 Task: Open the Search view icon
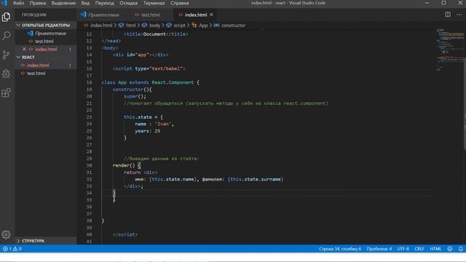6,36
